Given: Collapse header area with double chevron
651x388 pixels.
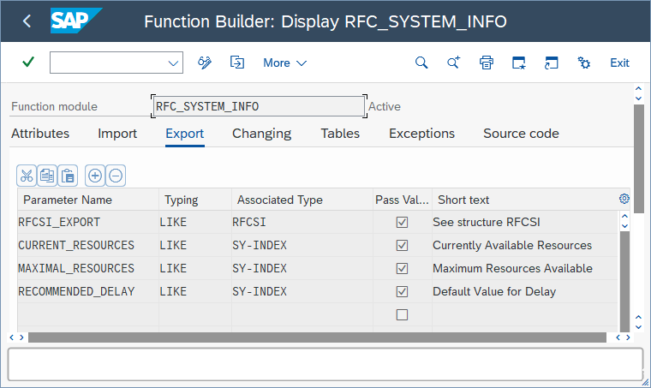Looking at the screenshot, I should pyautogui.click(x=636, y=89).
